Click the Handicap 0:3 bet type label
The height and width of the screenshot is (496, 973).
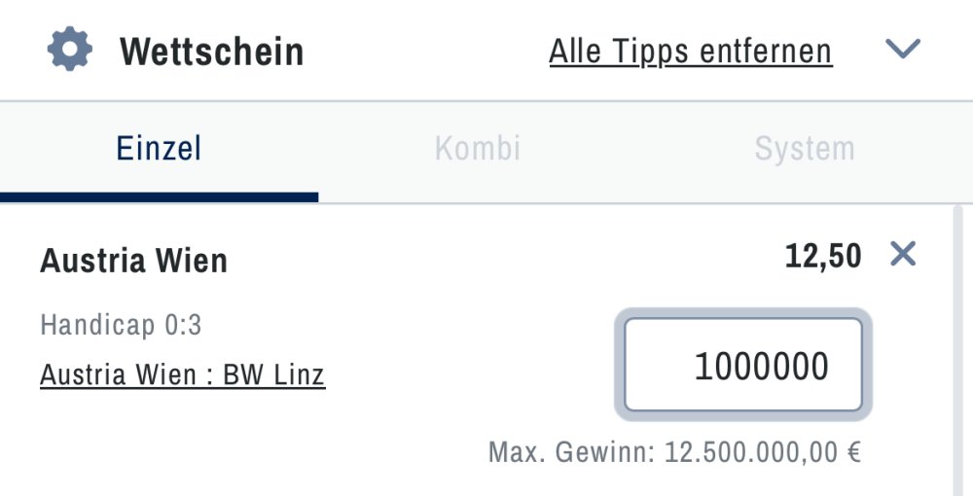(121, 325)
